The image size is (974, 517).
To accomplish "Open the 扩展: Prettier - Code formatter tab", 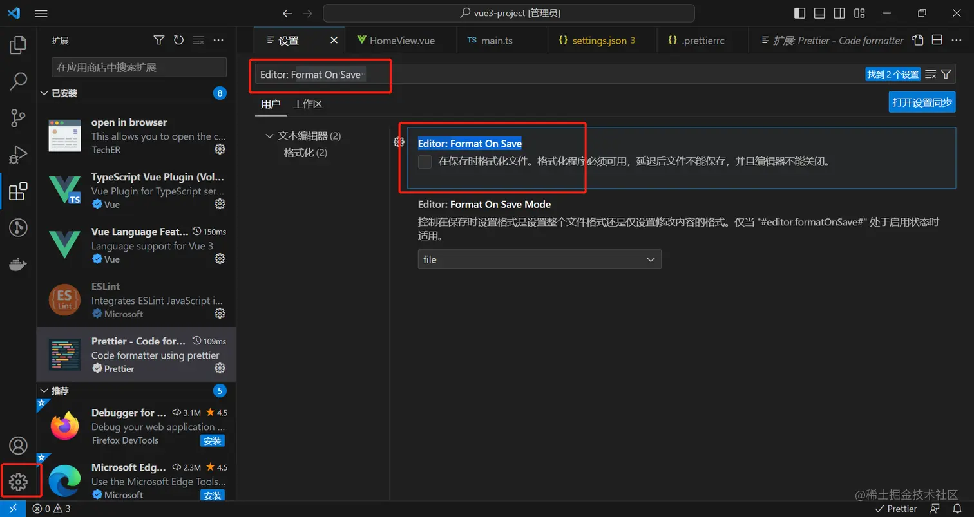I will [x=833, y=40].
